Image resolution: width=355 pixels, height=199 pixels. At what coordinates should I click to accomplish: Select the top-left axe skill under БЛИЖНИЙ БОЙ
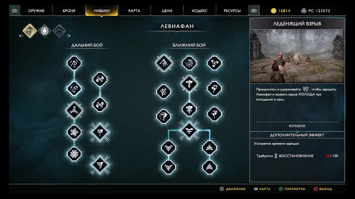[x=164, y=63]
